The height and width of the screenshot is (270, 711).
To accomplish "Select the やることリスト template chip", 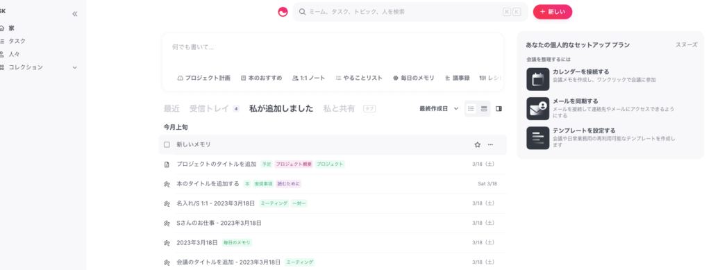I will (x=359, y=78).
